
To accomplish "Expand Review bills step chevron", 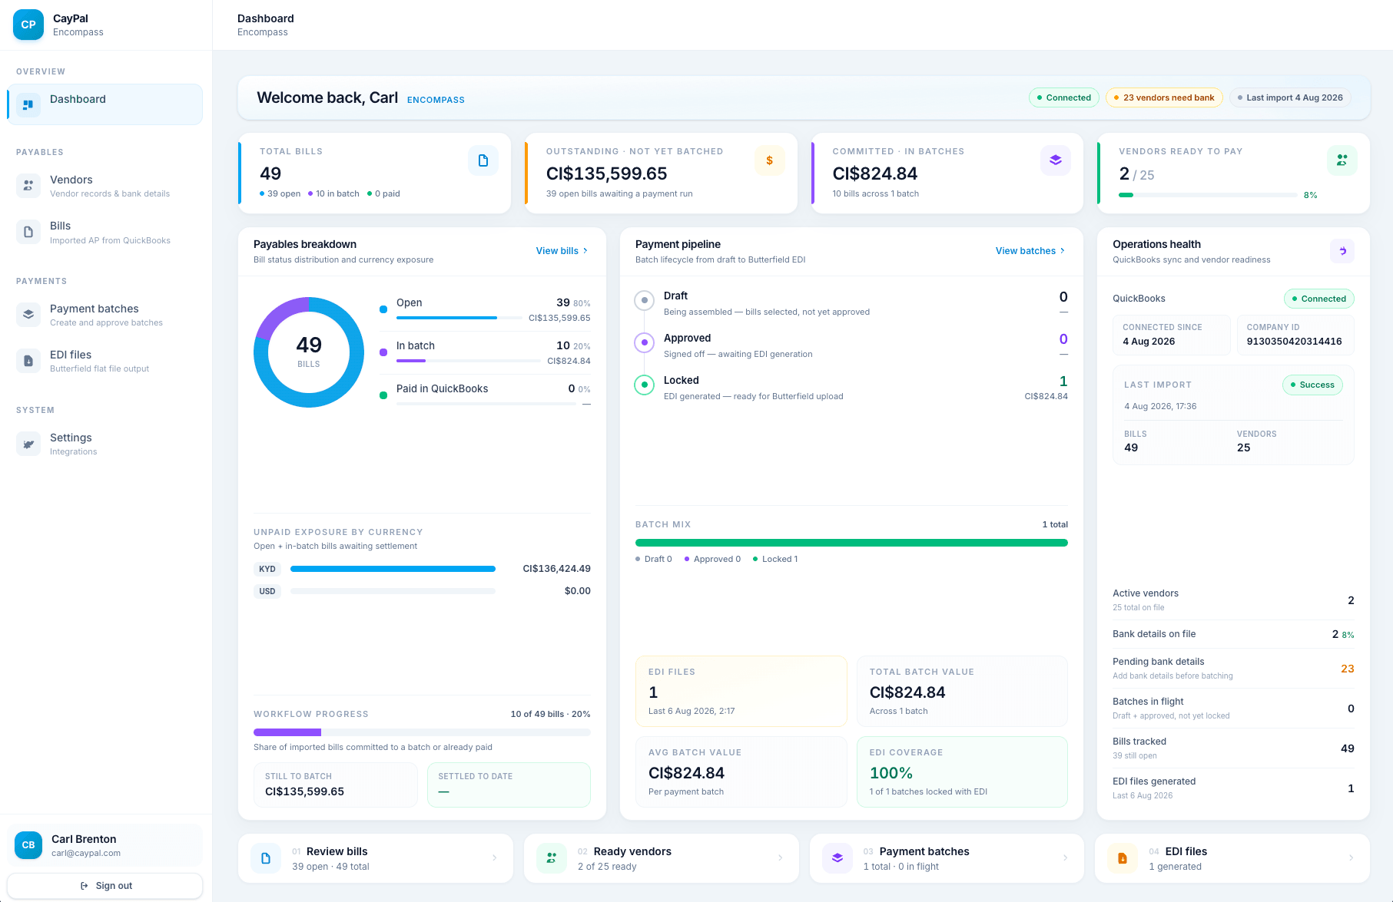I will pyautogui.click(x=495, y=858).
